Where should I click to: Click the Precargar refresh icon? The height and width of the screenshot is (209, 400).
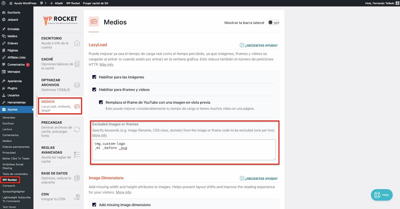coord(77,129)
